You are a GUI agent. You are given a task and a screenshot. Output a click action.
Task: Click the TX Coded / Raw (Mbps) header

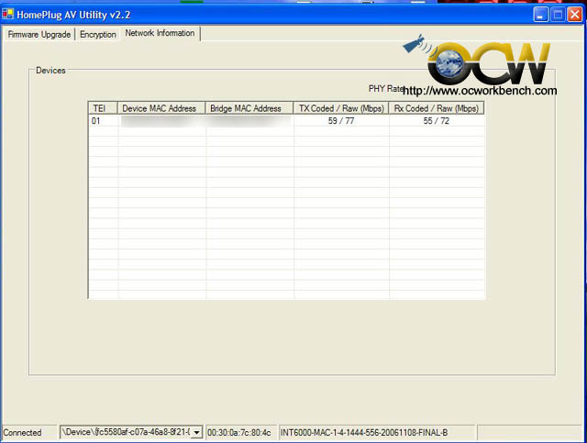(341, 108)
